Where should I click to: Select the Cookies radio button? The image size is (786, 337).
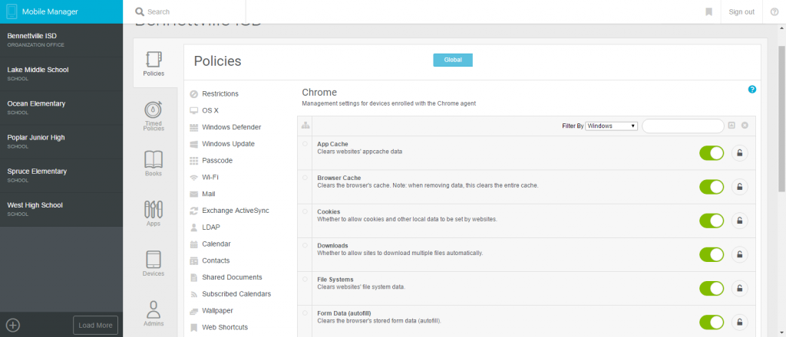305,211
